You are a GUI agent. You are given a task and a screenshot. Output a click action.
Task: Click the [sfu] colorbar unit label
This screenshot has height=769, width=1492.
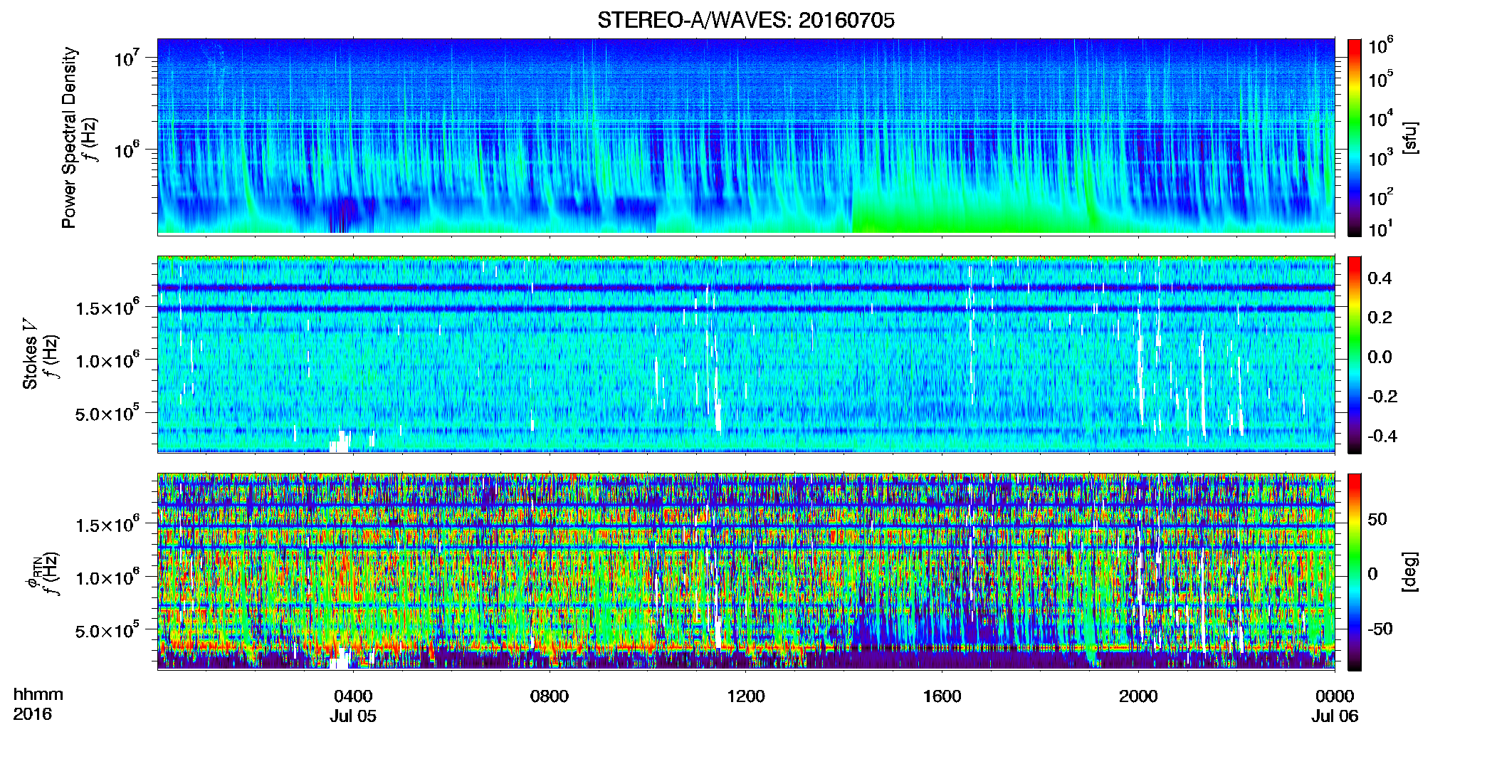[1410, 137]
